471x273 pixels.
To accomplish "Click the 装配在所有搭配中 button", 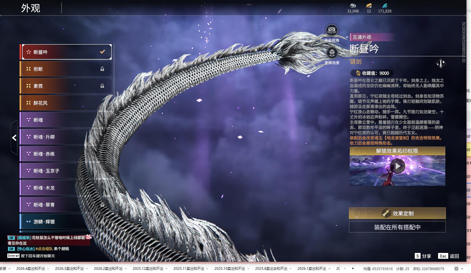I will click(397, 227).
